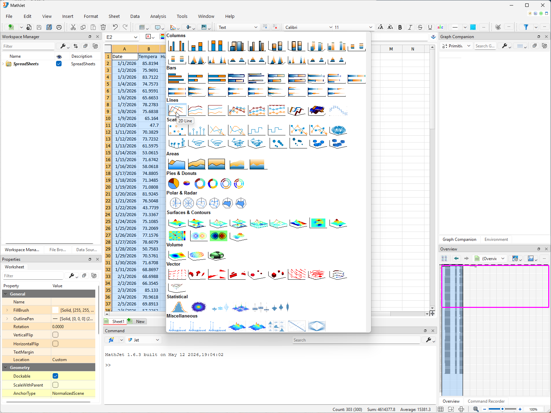551x413 pixels.
Task: Toggle Italic formatting
Action: coord(410,27)
